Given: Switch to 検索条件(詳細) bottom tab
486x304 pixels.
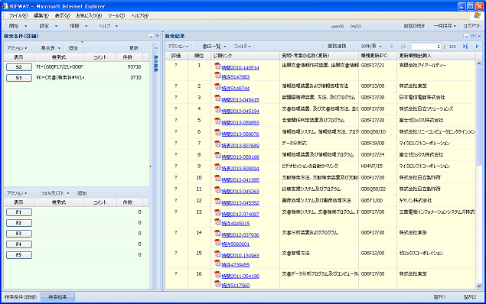Looking at the screenshot, I should click(21, 297).
